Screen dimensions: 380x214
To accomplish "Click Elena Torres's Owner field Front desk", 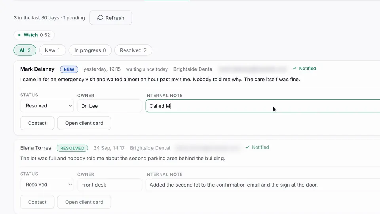I will (109, 185).
